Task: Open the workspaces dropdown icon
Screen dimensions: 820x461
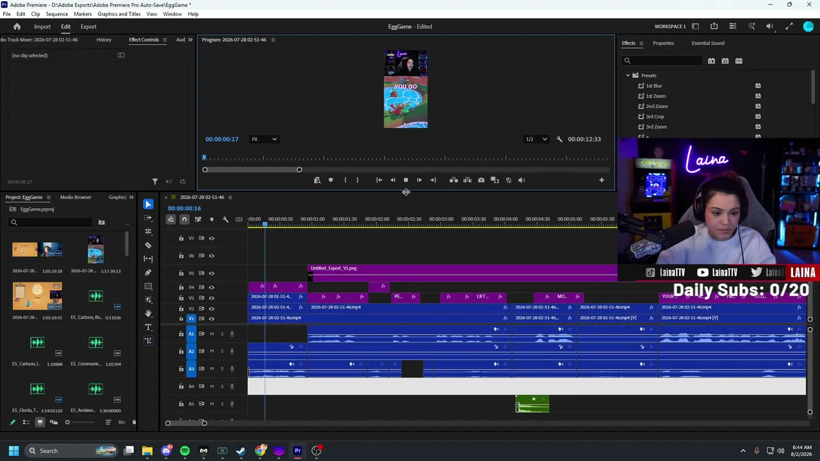Action: [x=695, y=26]
